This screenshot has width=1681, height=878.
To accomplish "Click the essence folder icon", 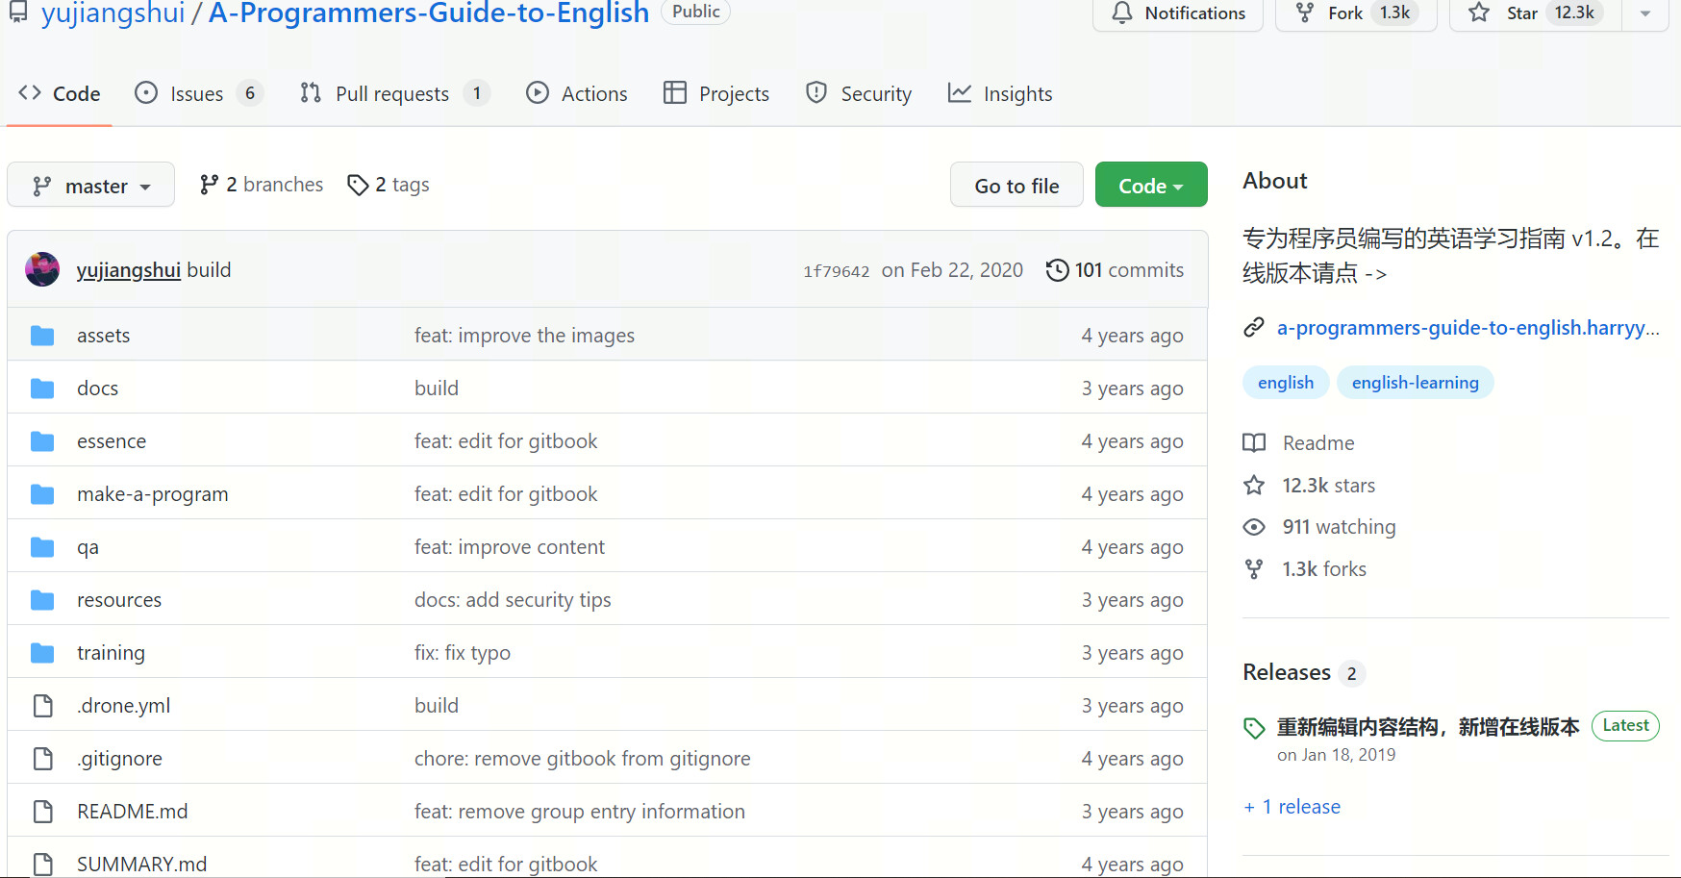I will 42,441.
